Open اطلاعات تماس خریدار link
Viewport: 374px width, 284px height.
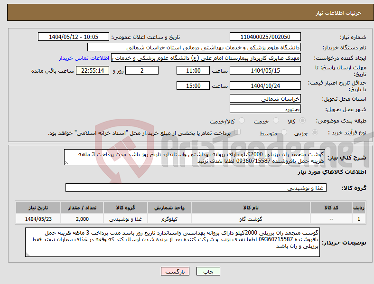coord(84,58)
